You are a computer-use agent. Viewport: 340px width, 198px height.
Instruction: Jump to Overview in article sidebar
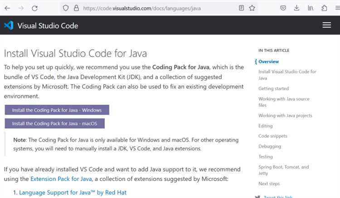[x=268, y=62]
